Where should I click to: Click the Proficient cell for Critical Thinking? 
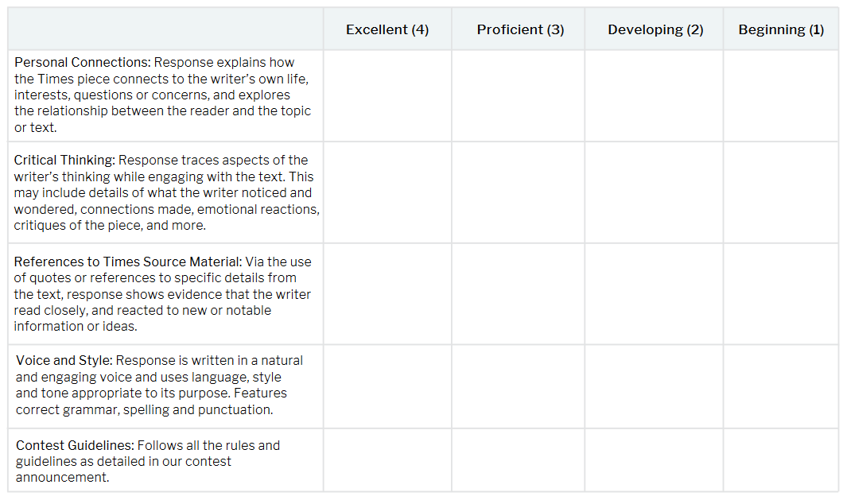pos(519,192)
